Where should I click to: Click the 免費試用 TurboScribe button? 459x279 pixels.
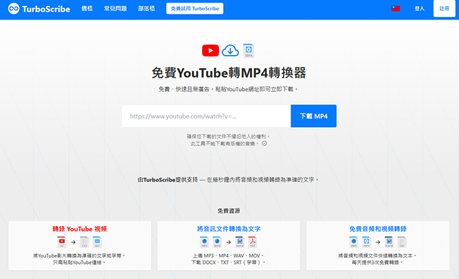tap(195, 9)
